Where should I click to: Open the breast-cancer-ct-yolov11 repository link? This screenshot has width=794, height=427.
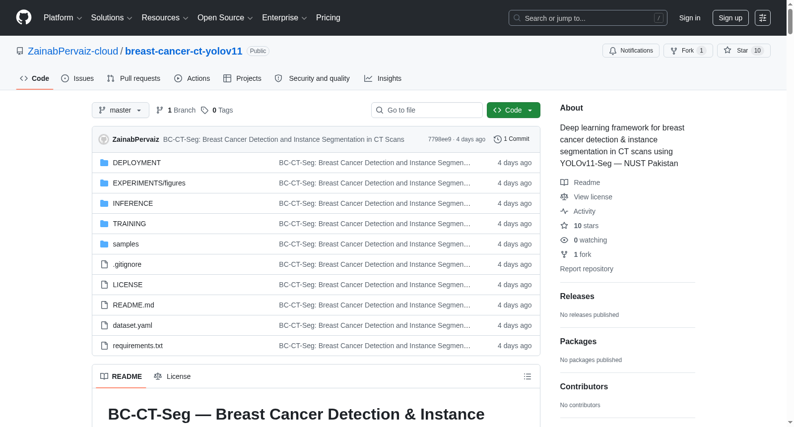click(x=184, y=51)
